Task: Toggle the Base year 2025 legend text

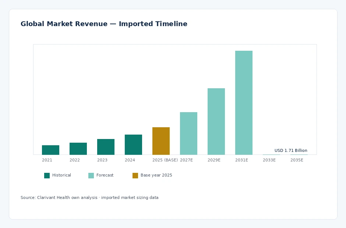Action: click(156, 175)
